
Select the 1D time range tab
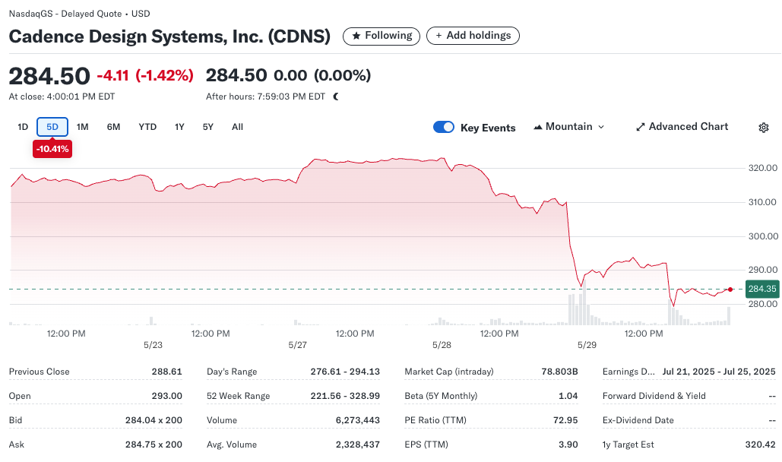point(23,127)
